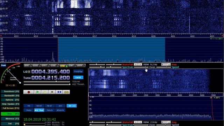224x126 pixels.
Task: Open Soundcard [F5] settings
Action: click(x=10, y=91)
